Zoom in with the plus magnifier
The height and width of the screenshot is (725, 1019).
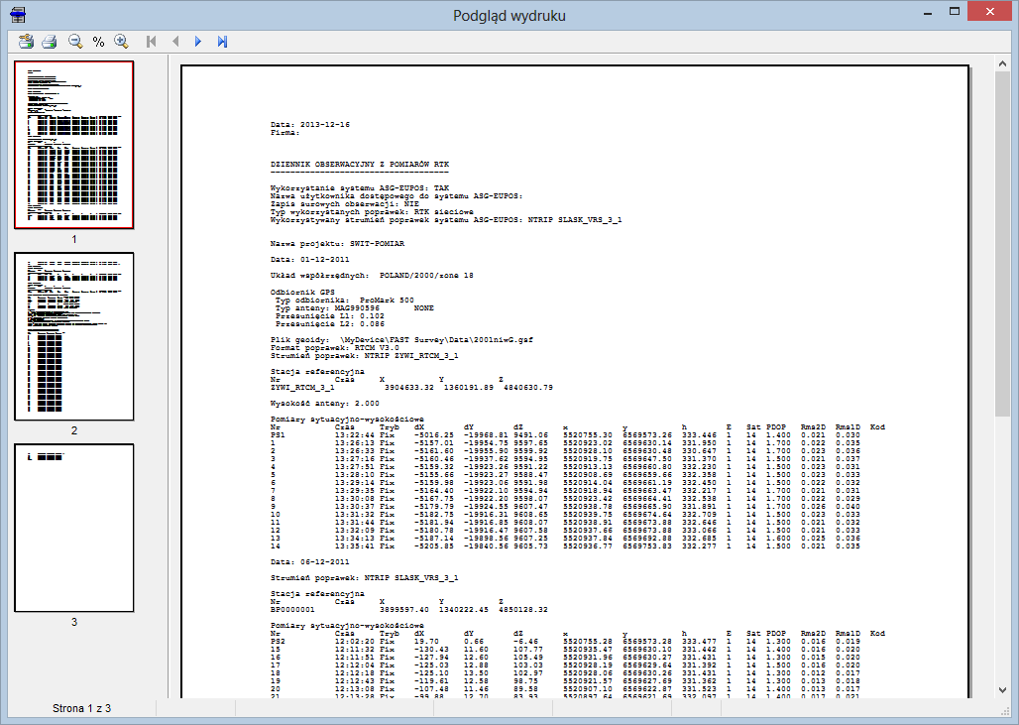point(122,41)
